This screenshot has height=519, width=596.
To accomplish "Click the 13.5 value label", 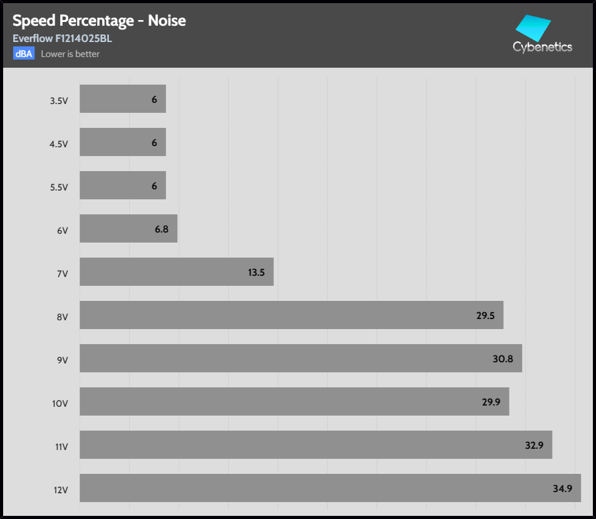I will point(258,273).
